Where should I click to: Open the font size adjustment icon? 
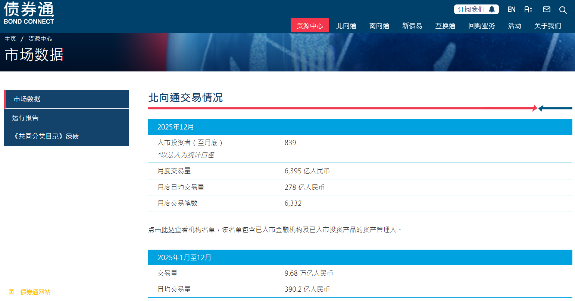[528, 10]
